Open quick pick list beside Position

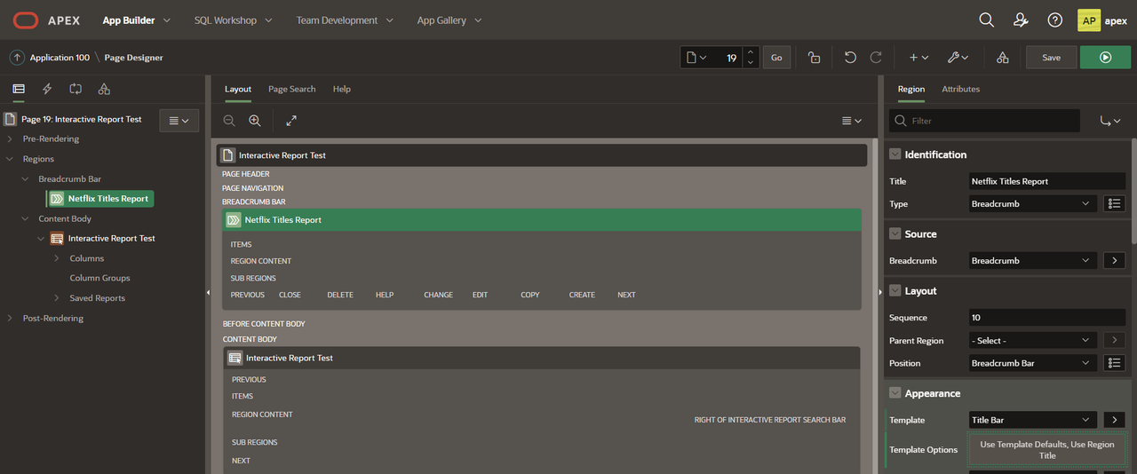[1114, 363]
